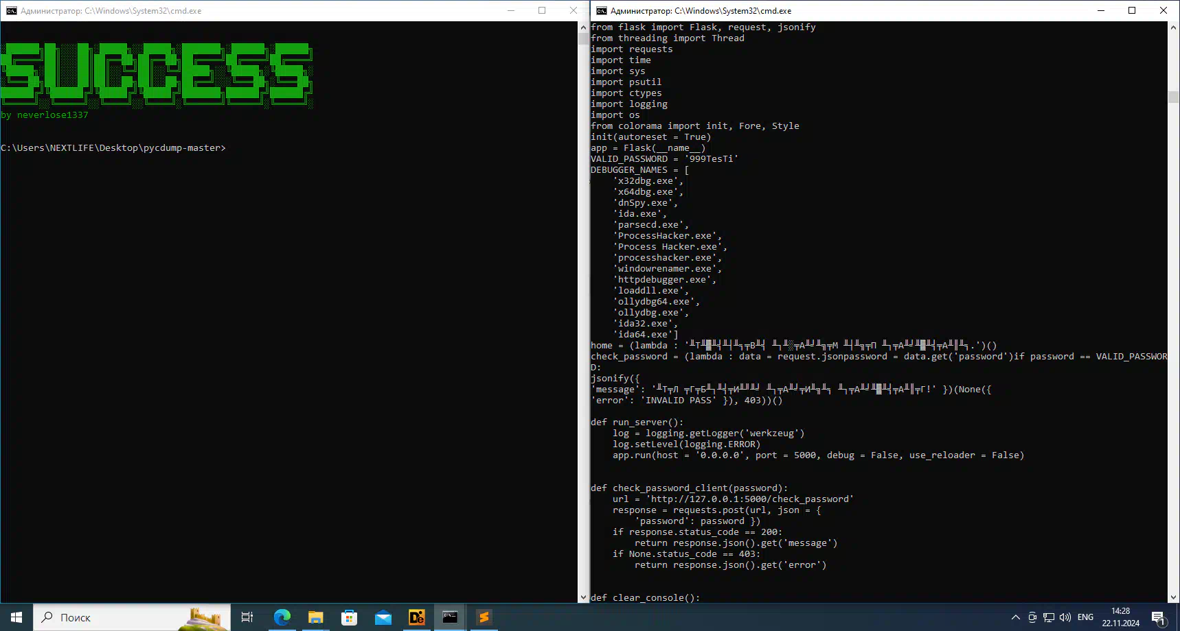Click the Meet Now camera tray icon

coord(1032,617)
